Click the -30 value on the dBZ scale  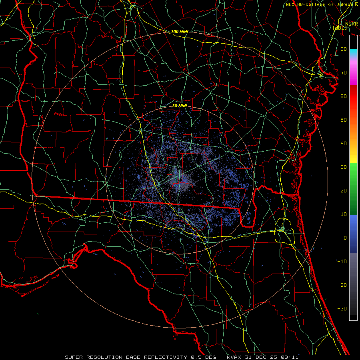click(x=342, y=308)
